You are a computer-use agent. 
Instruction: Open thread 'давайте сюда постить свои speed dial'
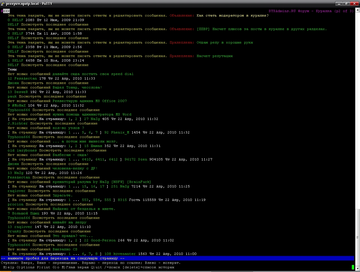coord(93,74)
